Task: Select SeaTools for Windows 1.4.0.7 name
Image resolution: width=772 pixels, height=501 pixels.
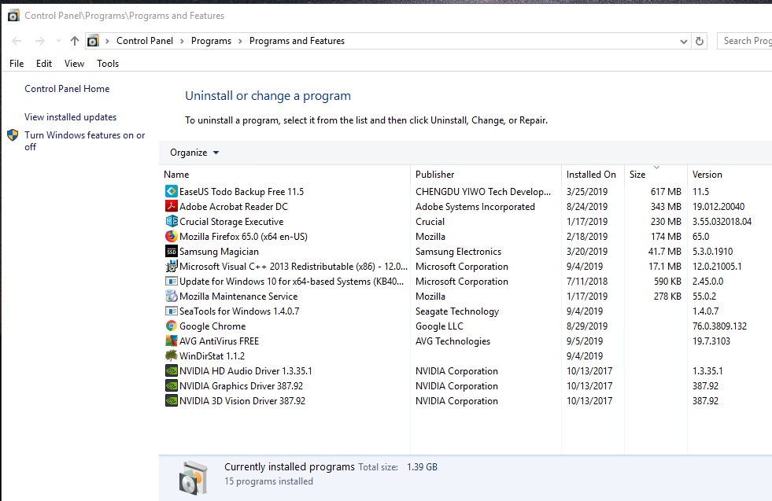Action: click(x=239, y=311)
